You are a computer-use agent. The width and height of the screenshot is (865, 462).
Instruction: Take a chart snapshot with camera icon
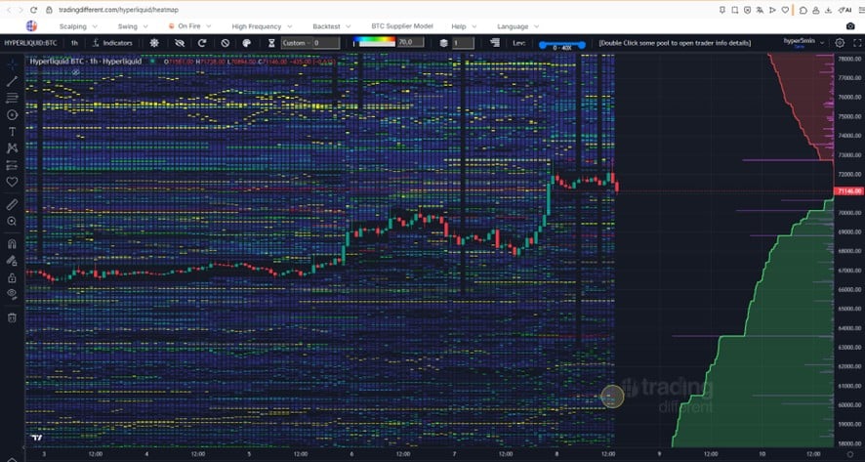pos(850,26)
